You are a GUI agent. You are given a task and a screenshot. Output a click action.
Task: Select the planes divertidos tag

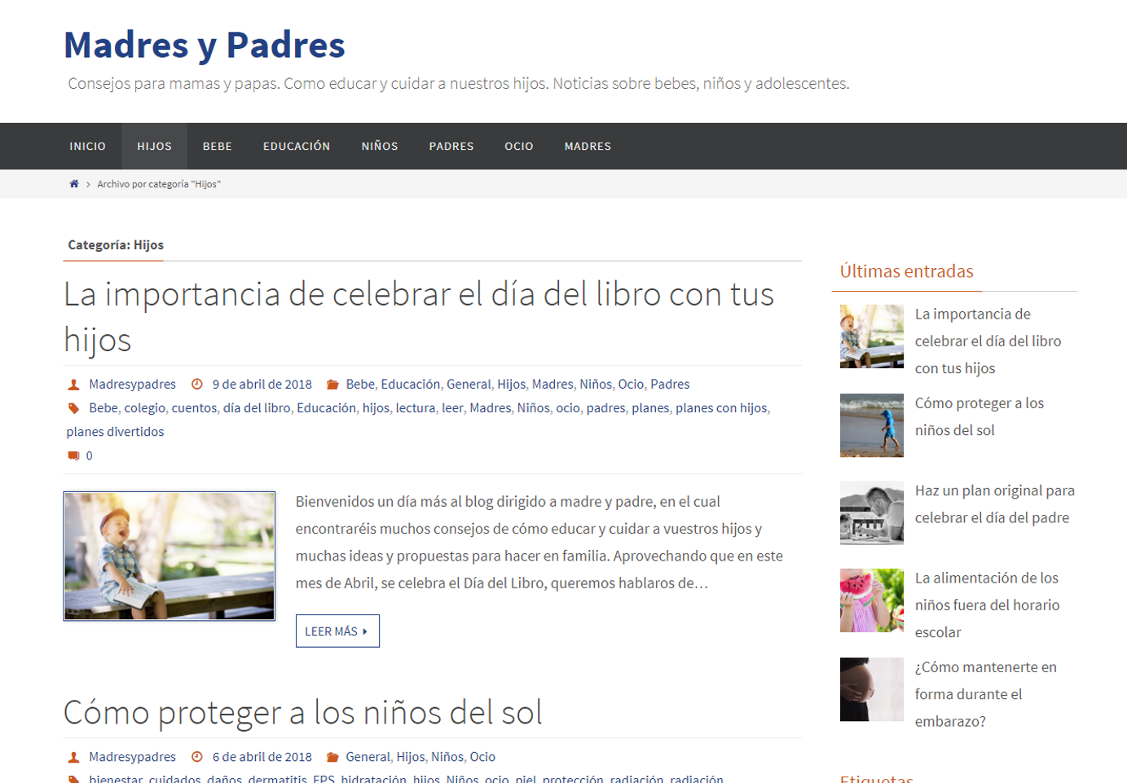[x=115, y=432]
